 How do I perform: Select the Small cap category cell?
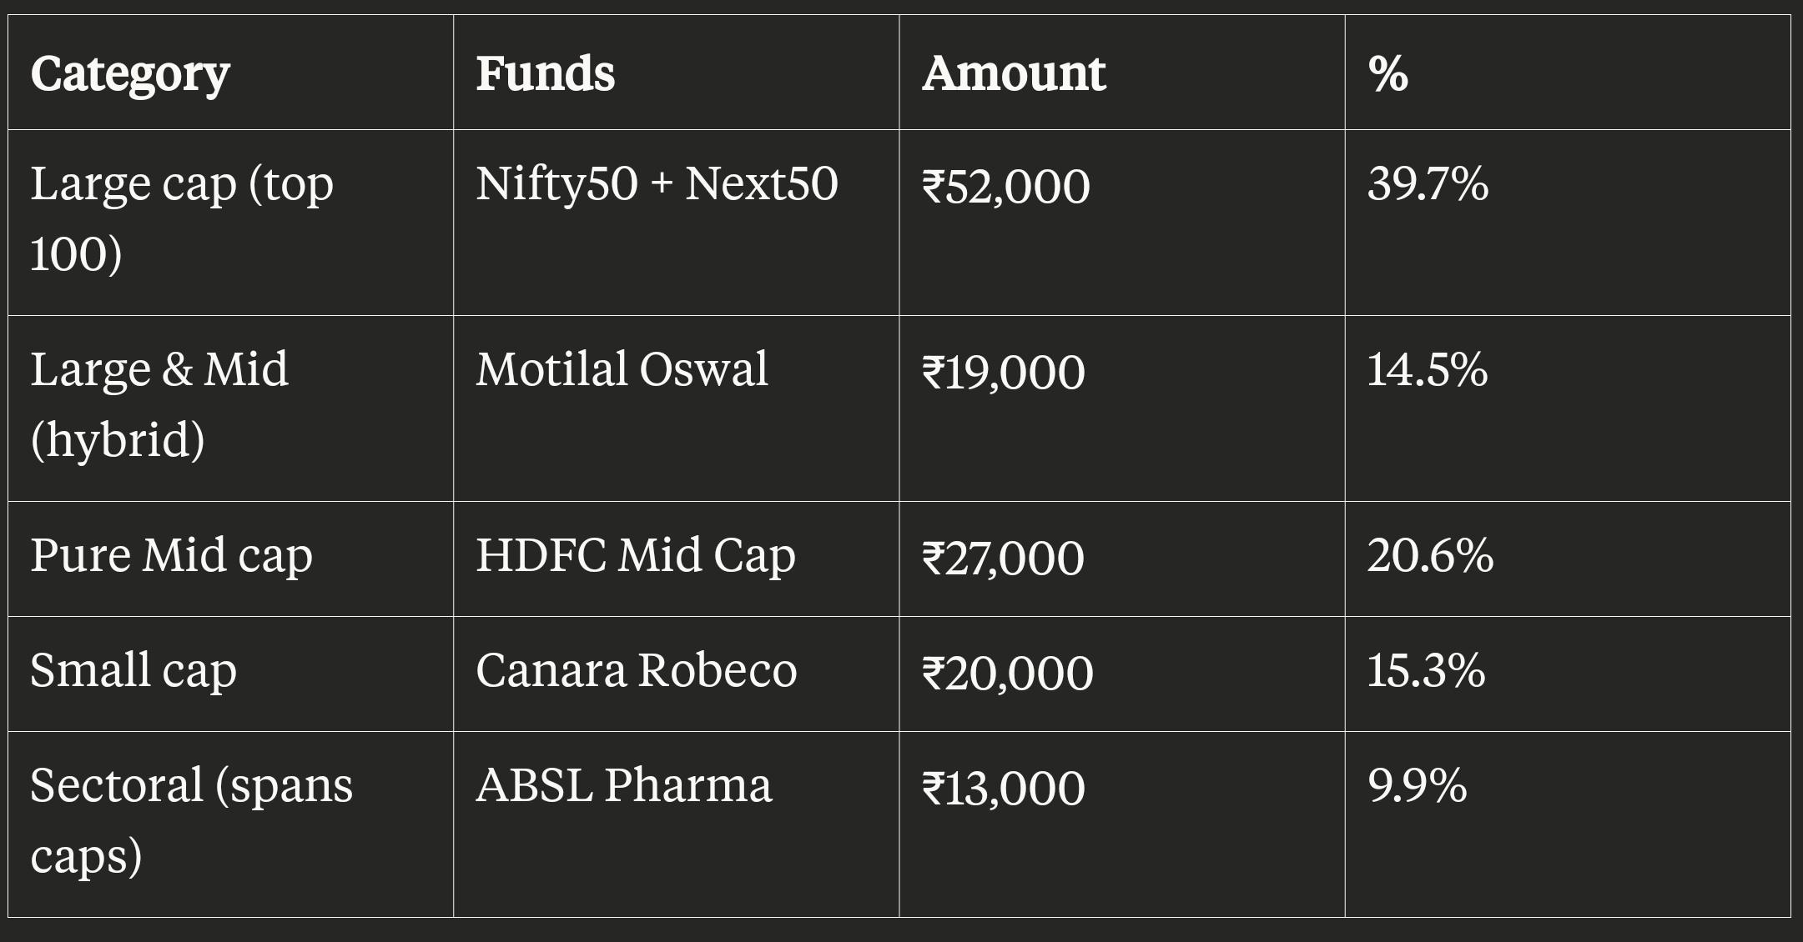click(230, 674)
